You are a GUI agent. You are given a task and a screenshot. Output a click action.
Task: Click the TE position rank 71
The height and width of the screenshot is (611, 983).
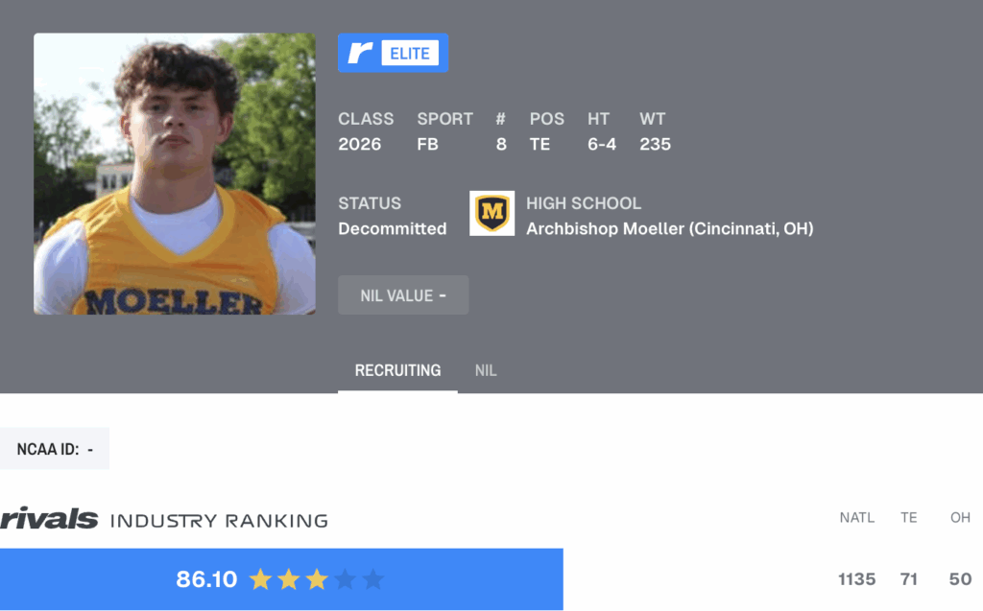tap(909, 579)
